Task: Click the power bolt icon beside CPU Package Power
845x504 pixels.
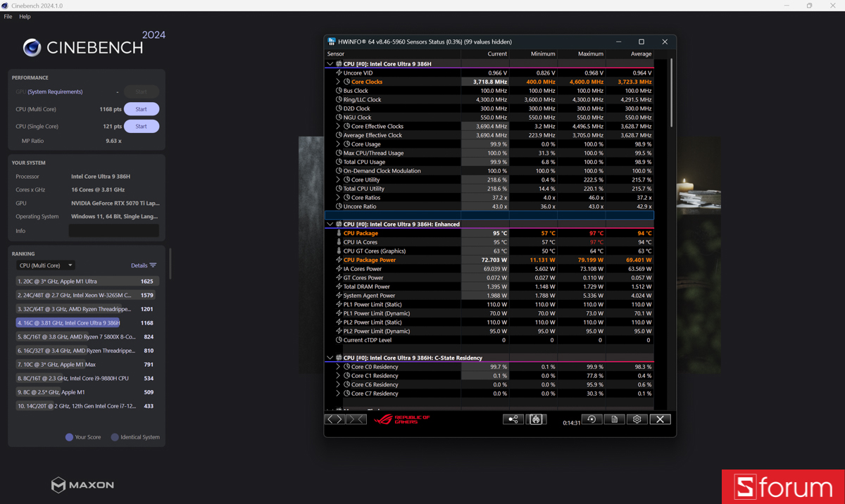Action: pyautogui.click(x=339, y=260)
